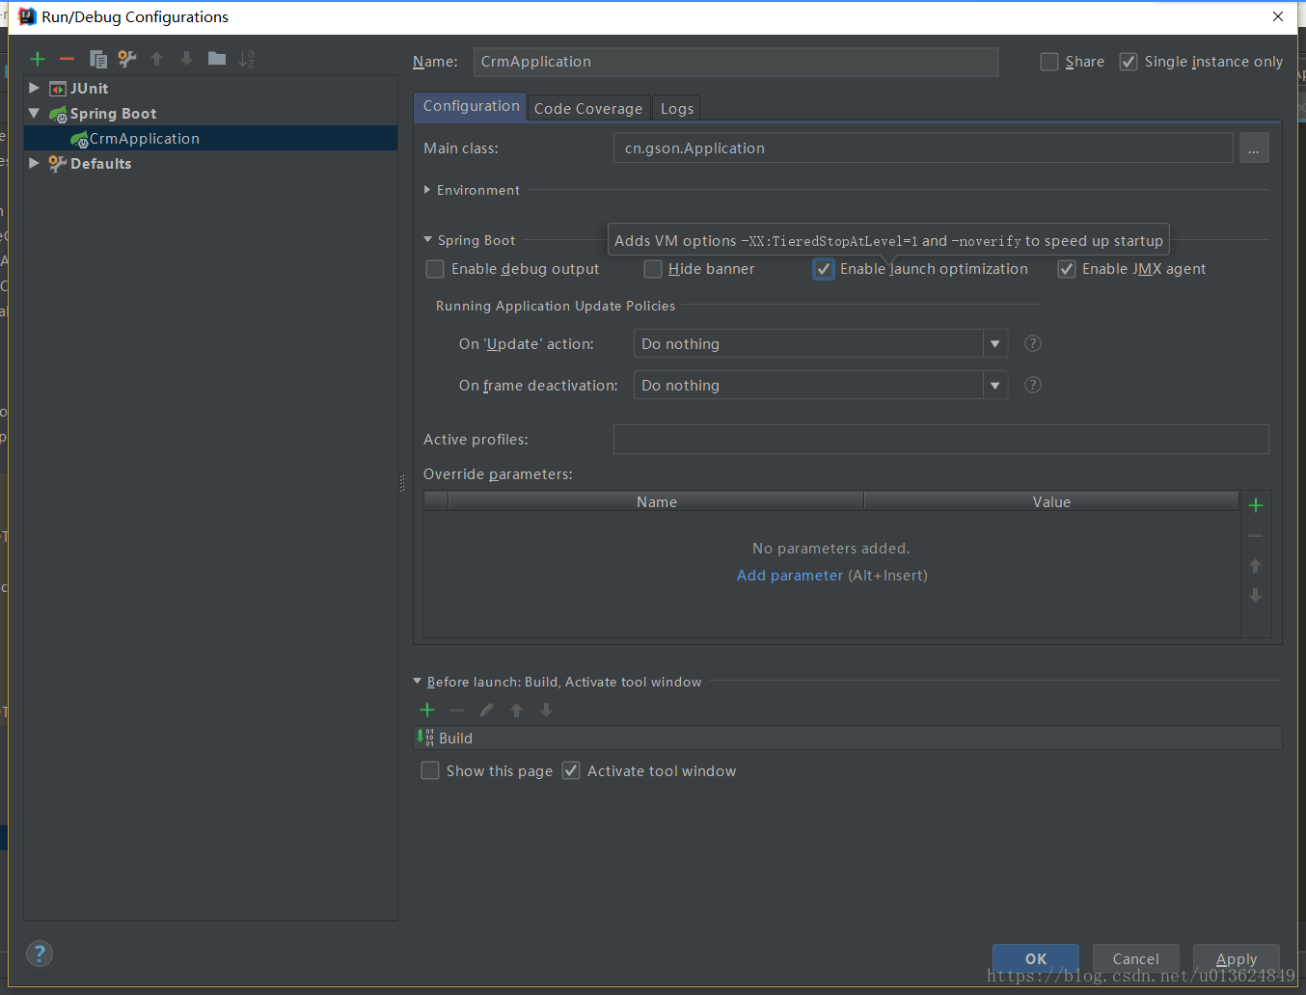Image resolution: width=1306 pixels, height=995 pixels.
Task: Open help for frame deactivation question mark
Action: click(1033, 385)
